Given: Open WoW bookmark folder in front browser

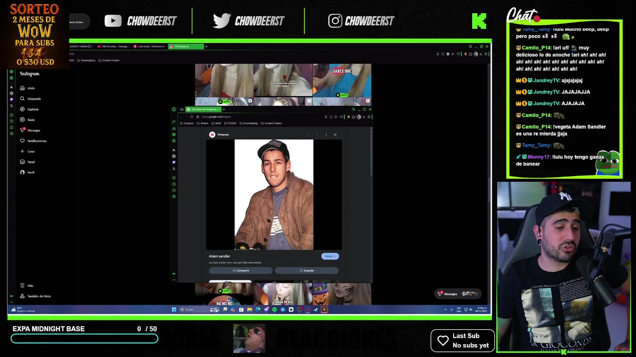Looking at the screenshot, I should (216, 123).
